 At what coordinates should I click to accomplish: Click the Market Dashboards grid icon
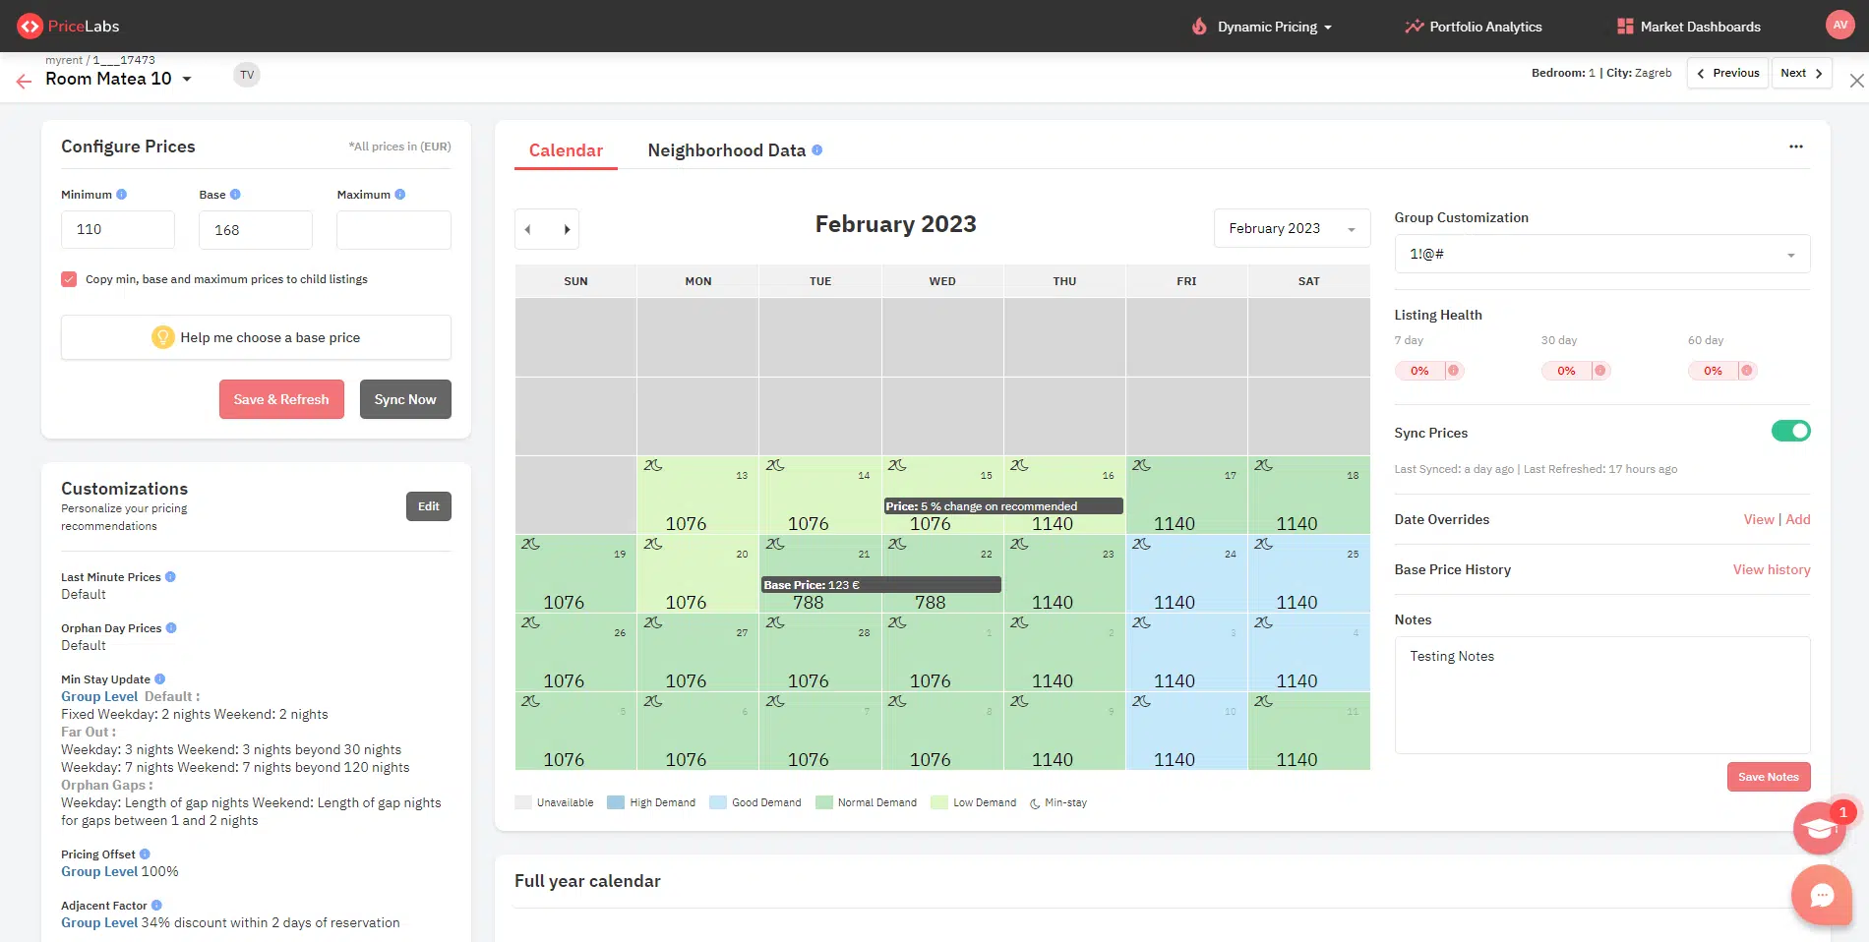point(1623,26)
